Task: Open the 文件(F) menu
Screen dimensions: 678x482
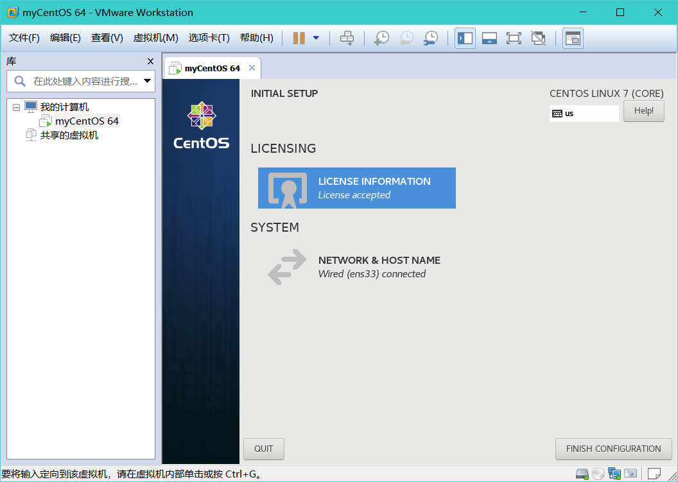Action: pos(24,38)
